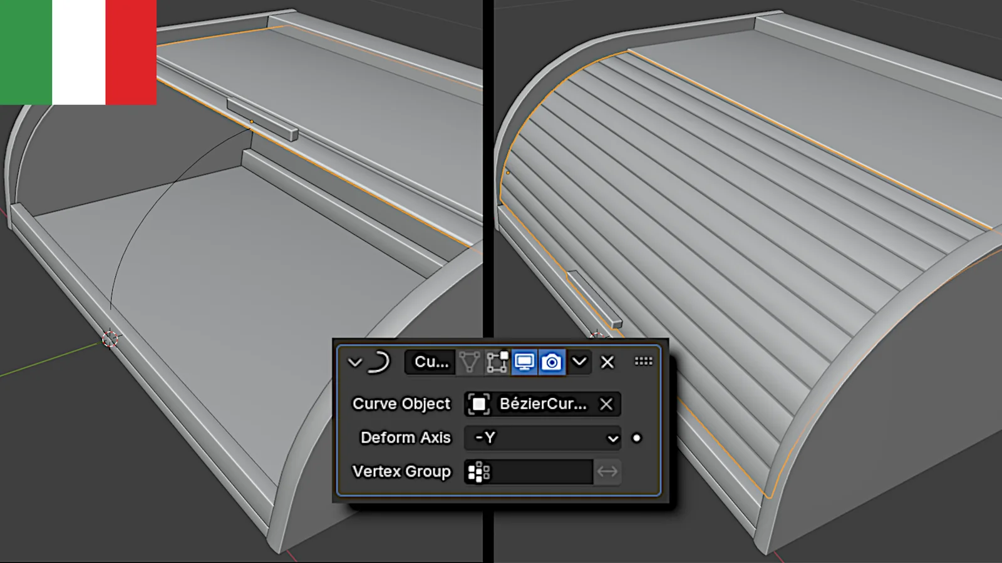
Task: Click the modifier drag handle dots
Action: [643, 361]
